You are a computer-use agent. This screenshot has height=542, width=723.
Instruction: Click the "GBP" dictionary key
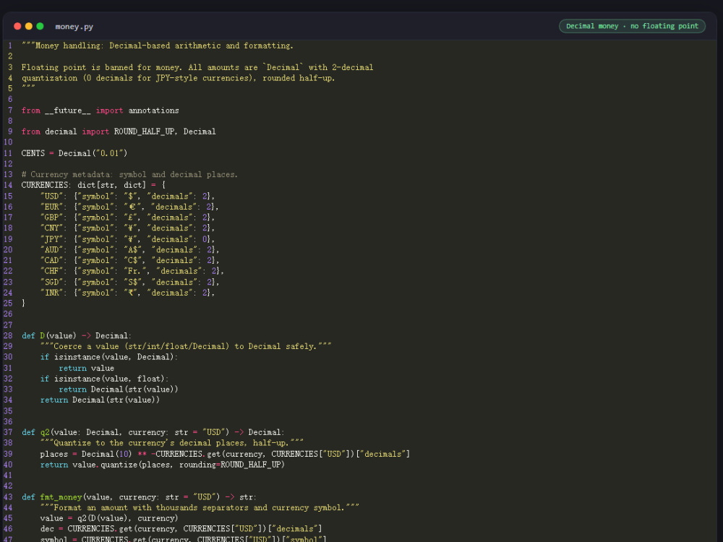(51, 218)
